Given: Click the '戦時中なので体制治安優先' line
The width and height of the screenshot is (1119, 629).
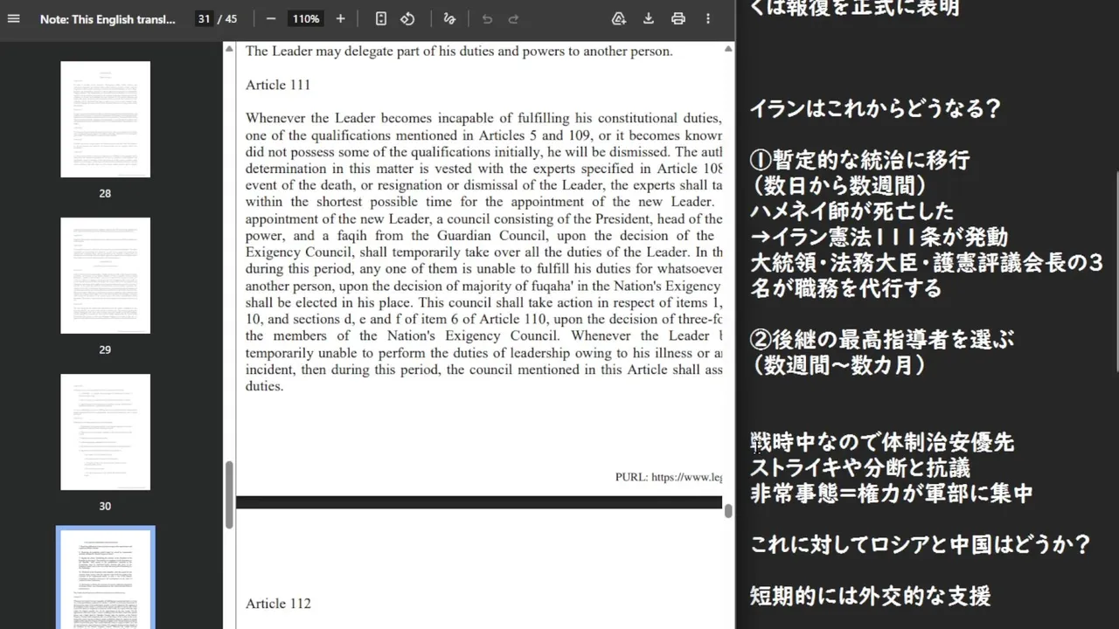Looking at the screenshot, I should tap(882, 442).
